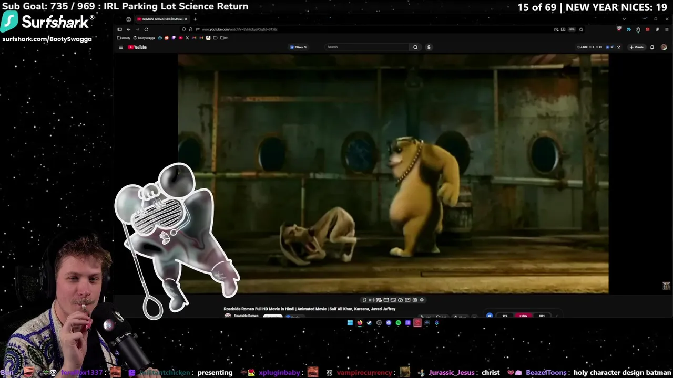Click the loop icon in player toolbar
The width and height of the screenshot is (673, 378).
[x=364, y=300]
